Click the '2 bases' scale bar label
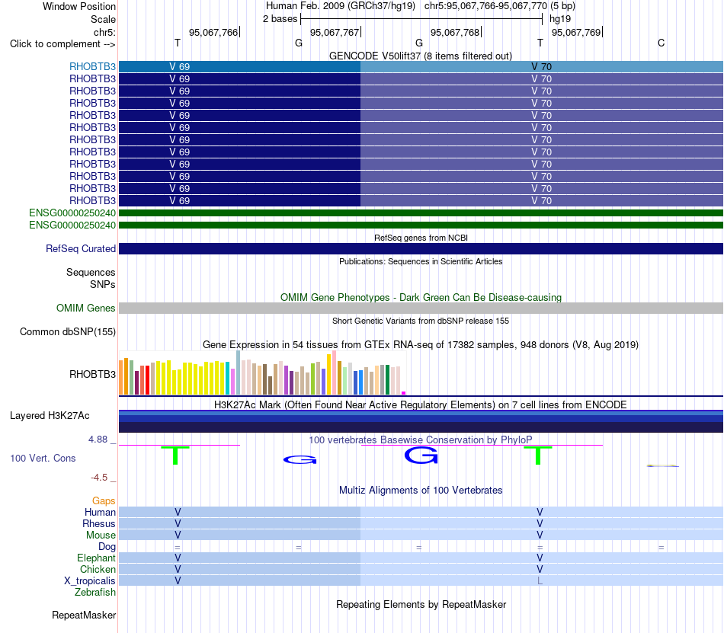The height and width of the screenshot is (633, 724). [280, 19]
